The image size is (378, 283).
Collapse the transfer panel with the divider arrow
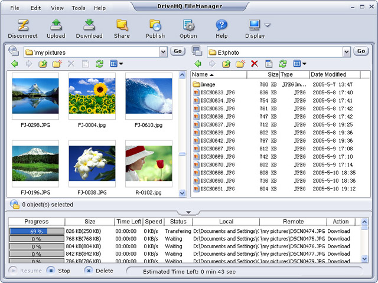(188, 212)
